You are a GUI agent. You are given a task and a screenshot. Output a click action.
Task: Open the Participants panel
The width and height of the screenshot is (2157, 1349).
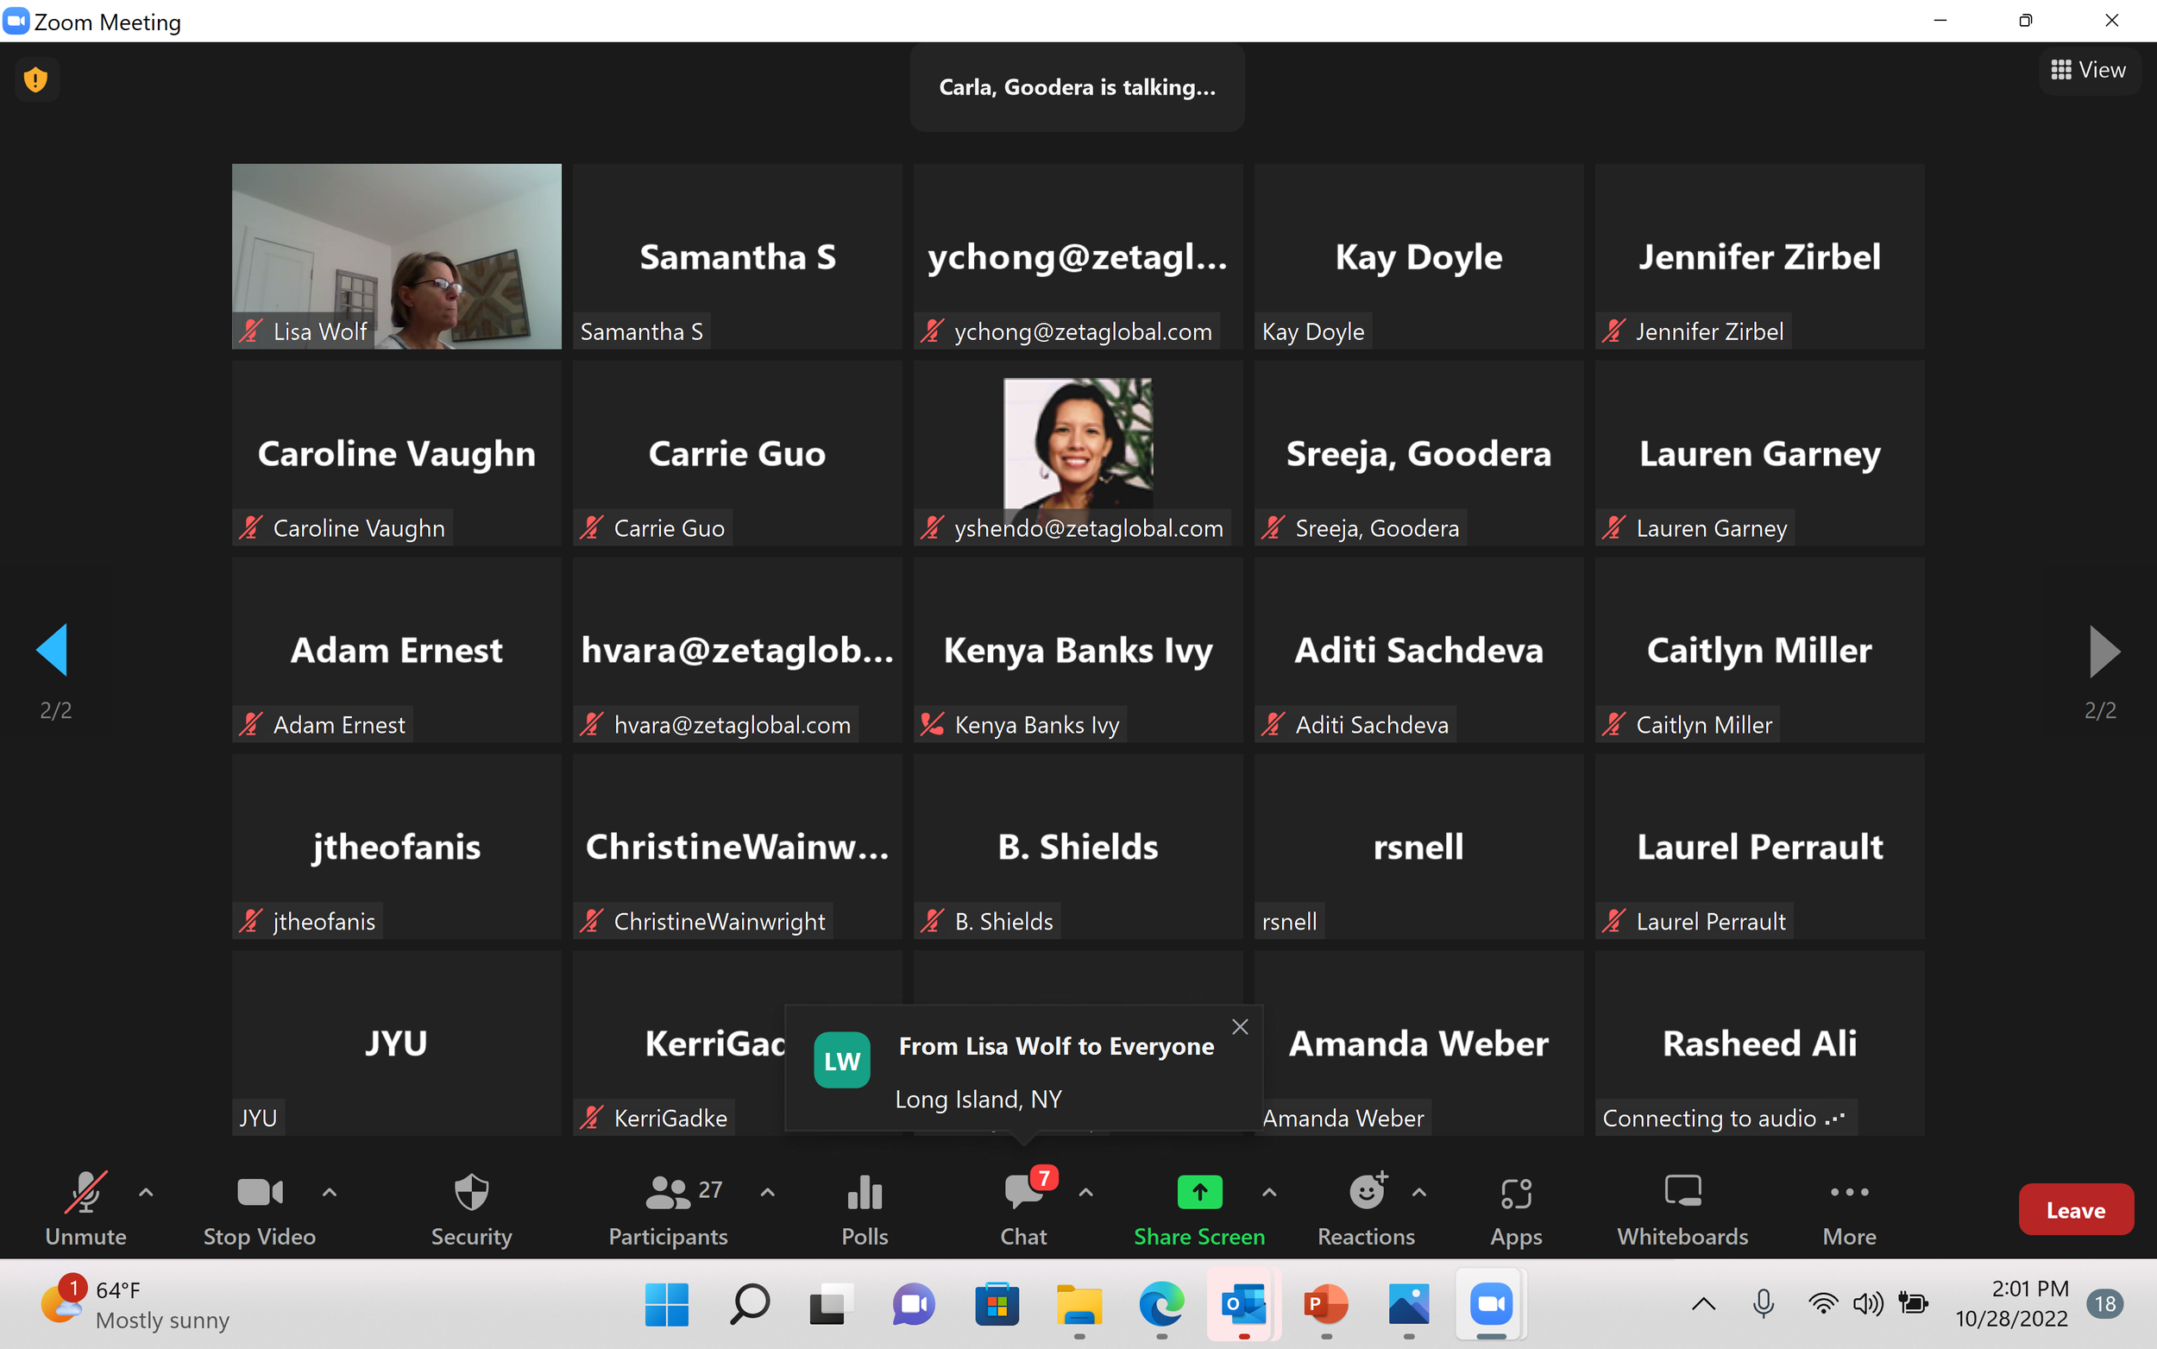point(668,1208)
